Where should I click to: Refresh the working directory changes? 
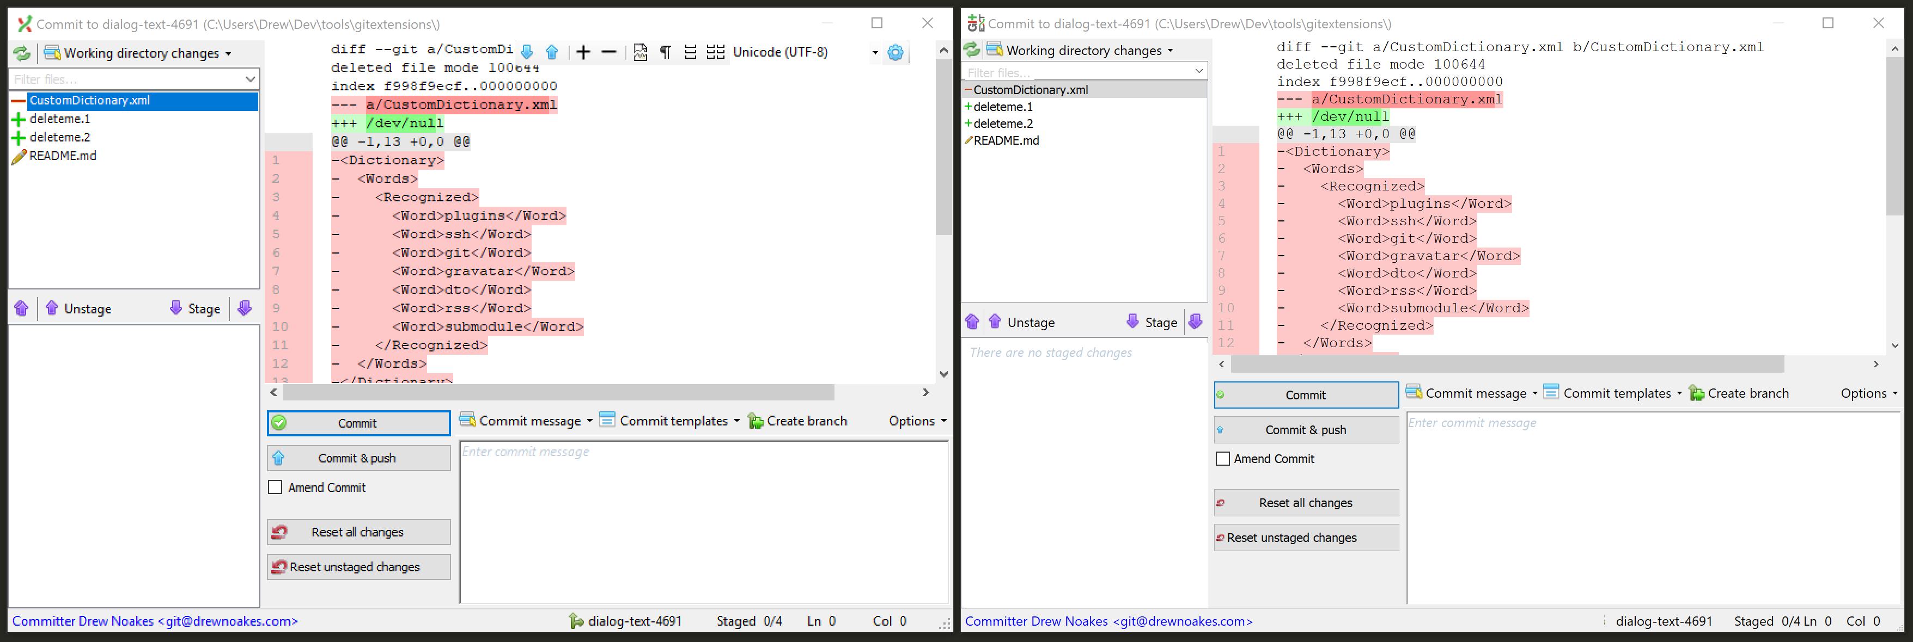pos(22,53)
